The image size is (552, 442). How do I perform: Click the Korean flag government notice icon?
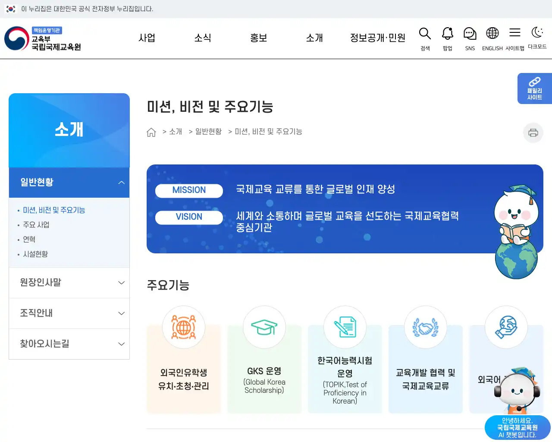click(11, 9)
